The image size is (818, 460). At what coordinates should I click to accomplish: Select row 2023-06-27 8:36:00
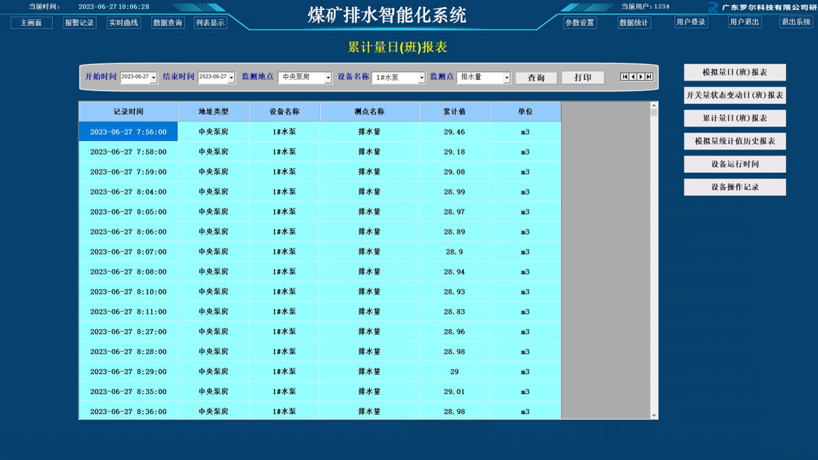pyautogui.click(x=320, y=411)
